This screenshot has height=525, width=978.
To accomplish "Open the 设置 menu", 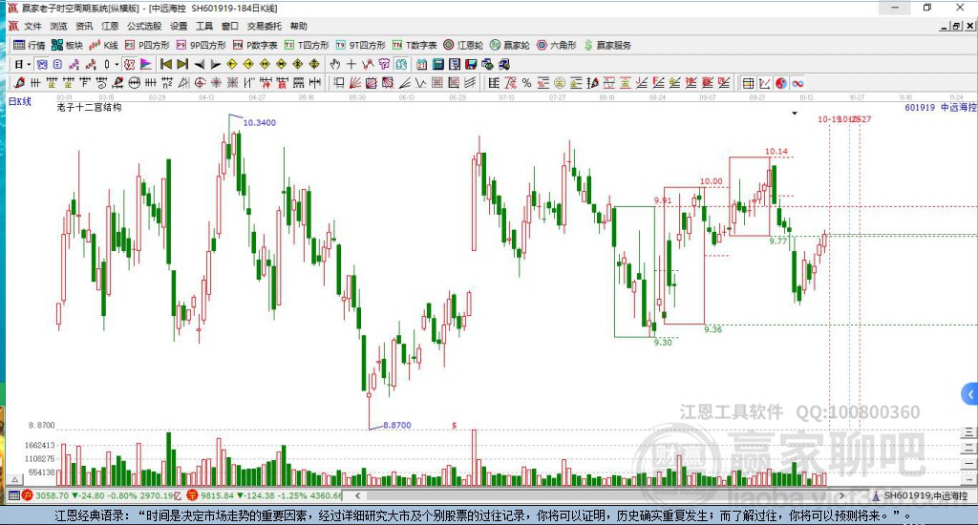I will point(179,26).
